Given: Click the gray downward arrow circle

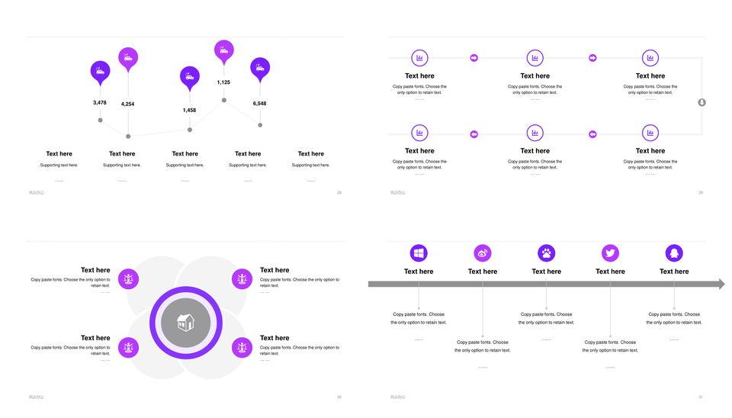Looking at the screenshot, I should (x=702, y=102).
